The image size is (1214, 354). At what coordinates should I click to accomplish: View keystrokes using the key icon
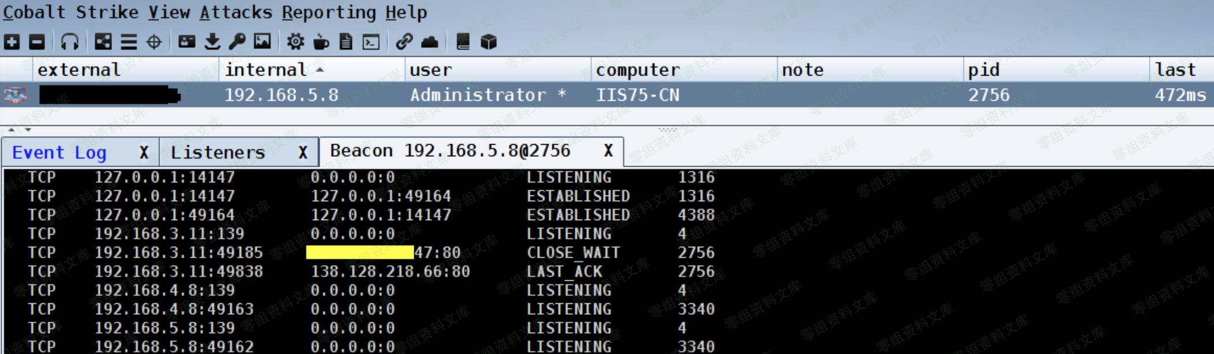(237, 42)
